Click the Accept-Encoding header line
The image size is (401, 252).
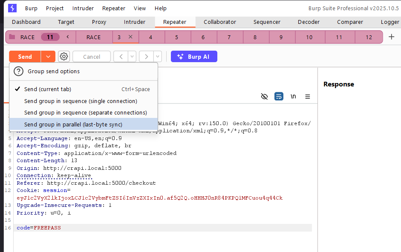click(74, 146)
